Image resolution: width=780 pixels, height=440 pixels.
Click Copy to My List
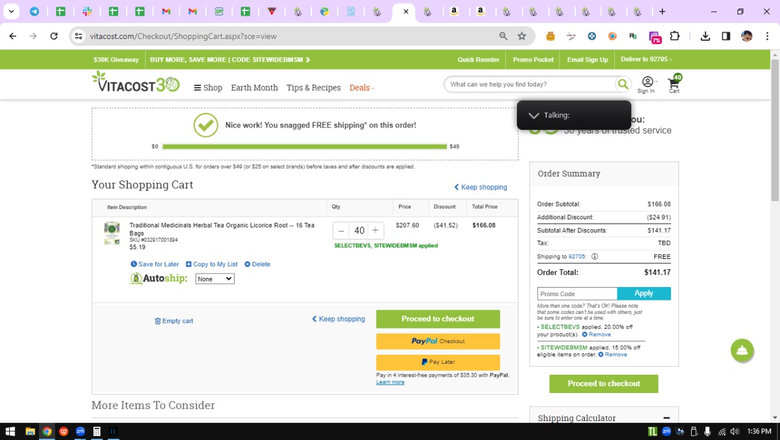tap(211, 264)
